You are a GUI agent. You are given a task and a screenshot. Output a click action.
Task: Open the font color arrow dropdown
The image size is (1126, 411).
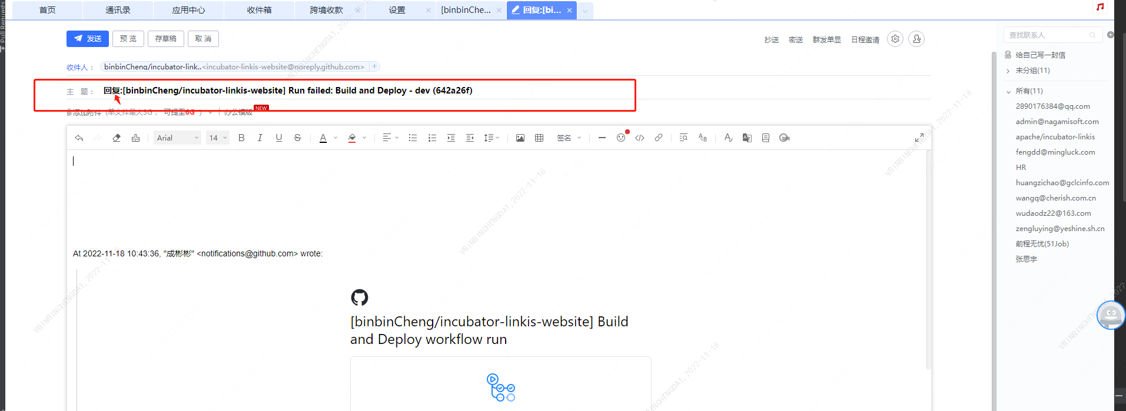coord(336,138)
